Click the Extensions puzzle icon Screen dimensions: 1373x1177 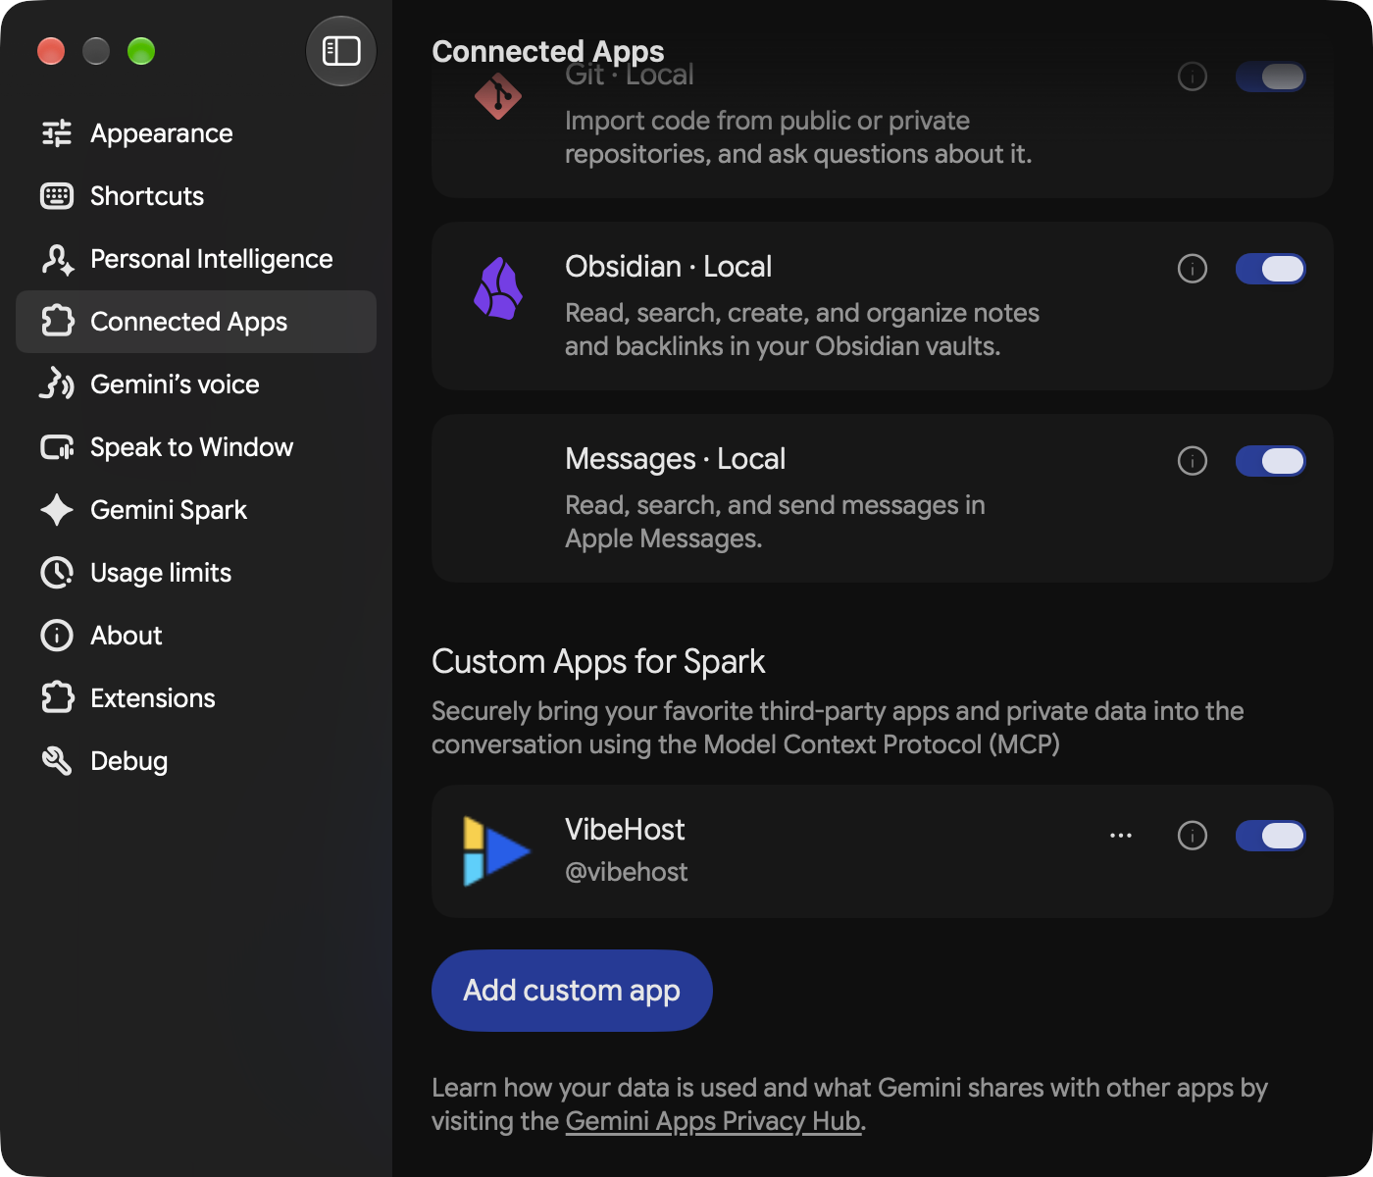(x=57, y=698)
